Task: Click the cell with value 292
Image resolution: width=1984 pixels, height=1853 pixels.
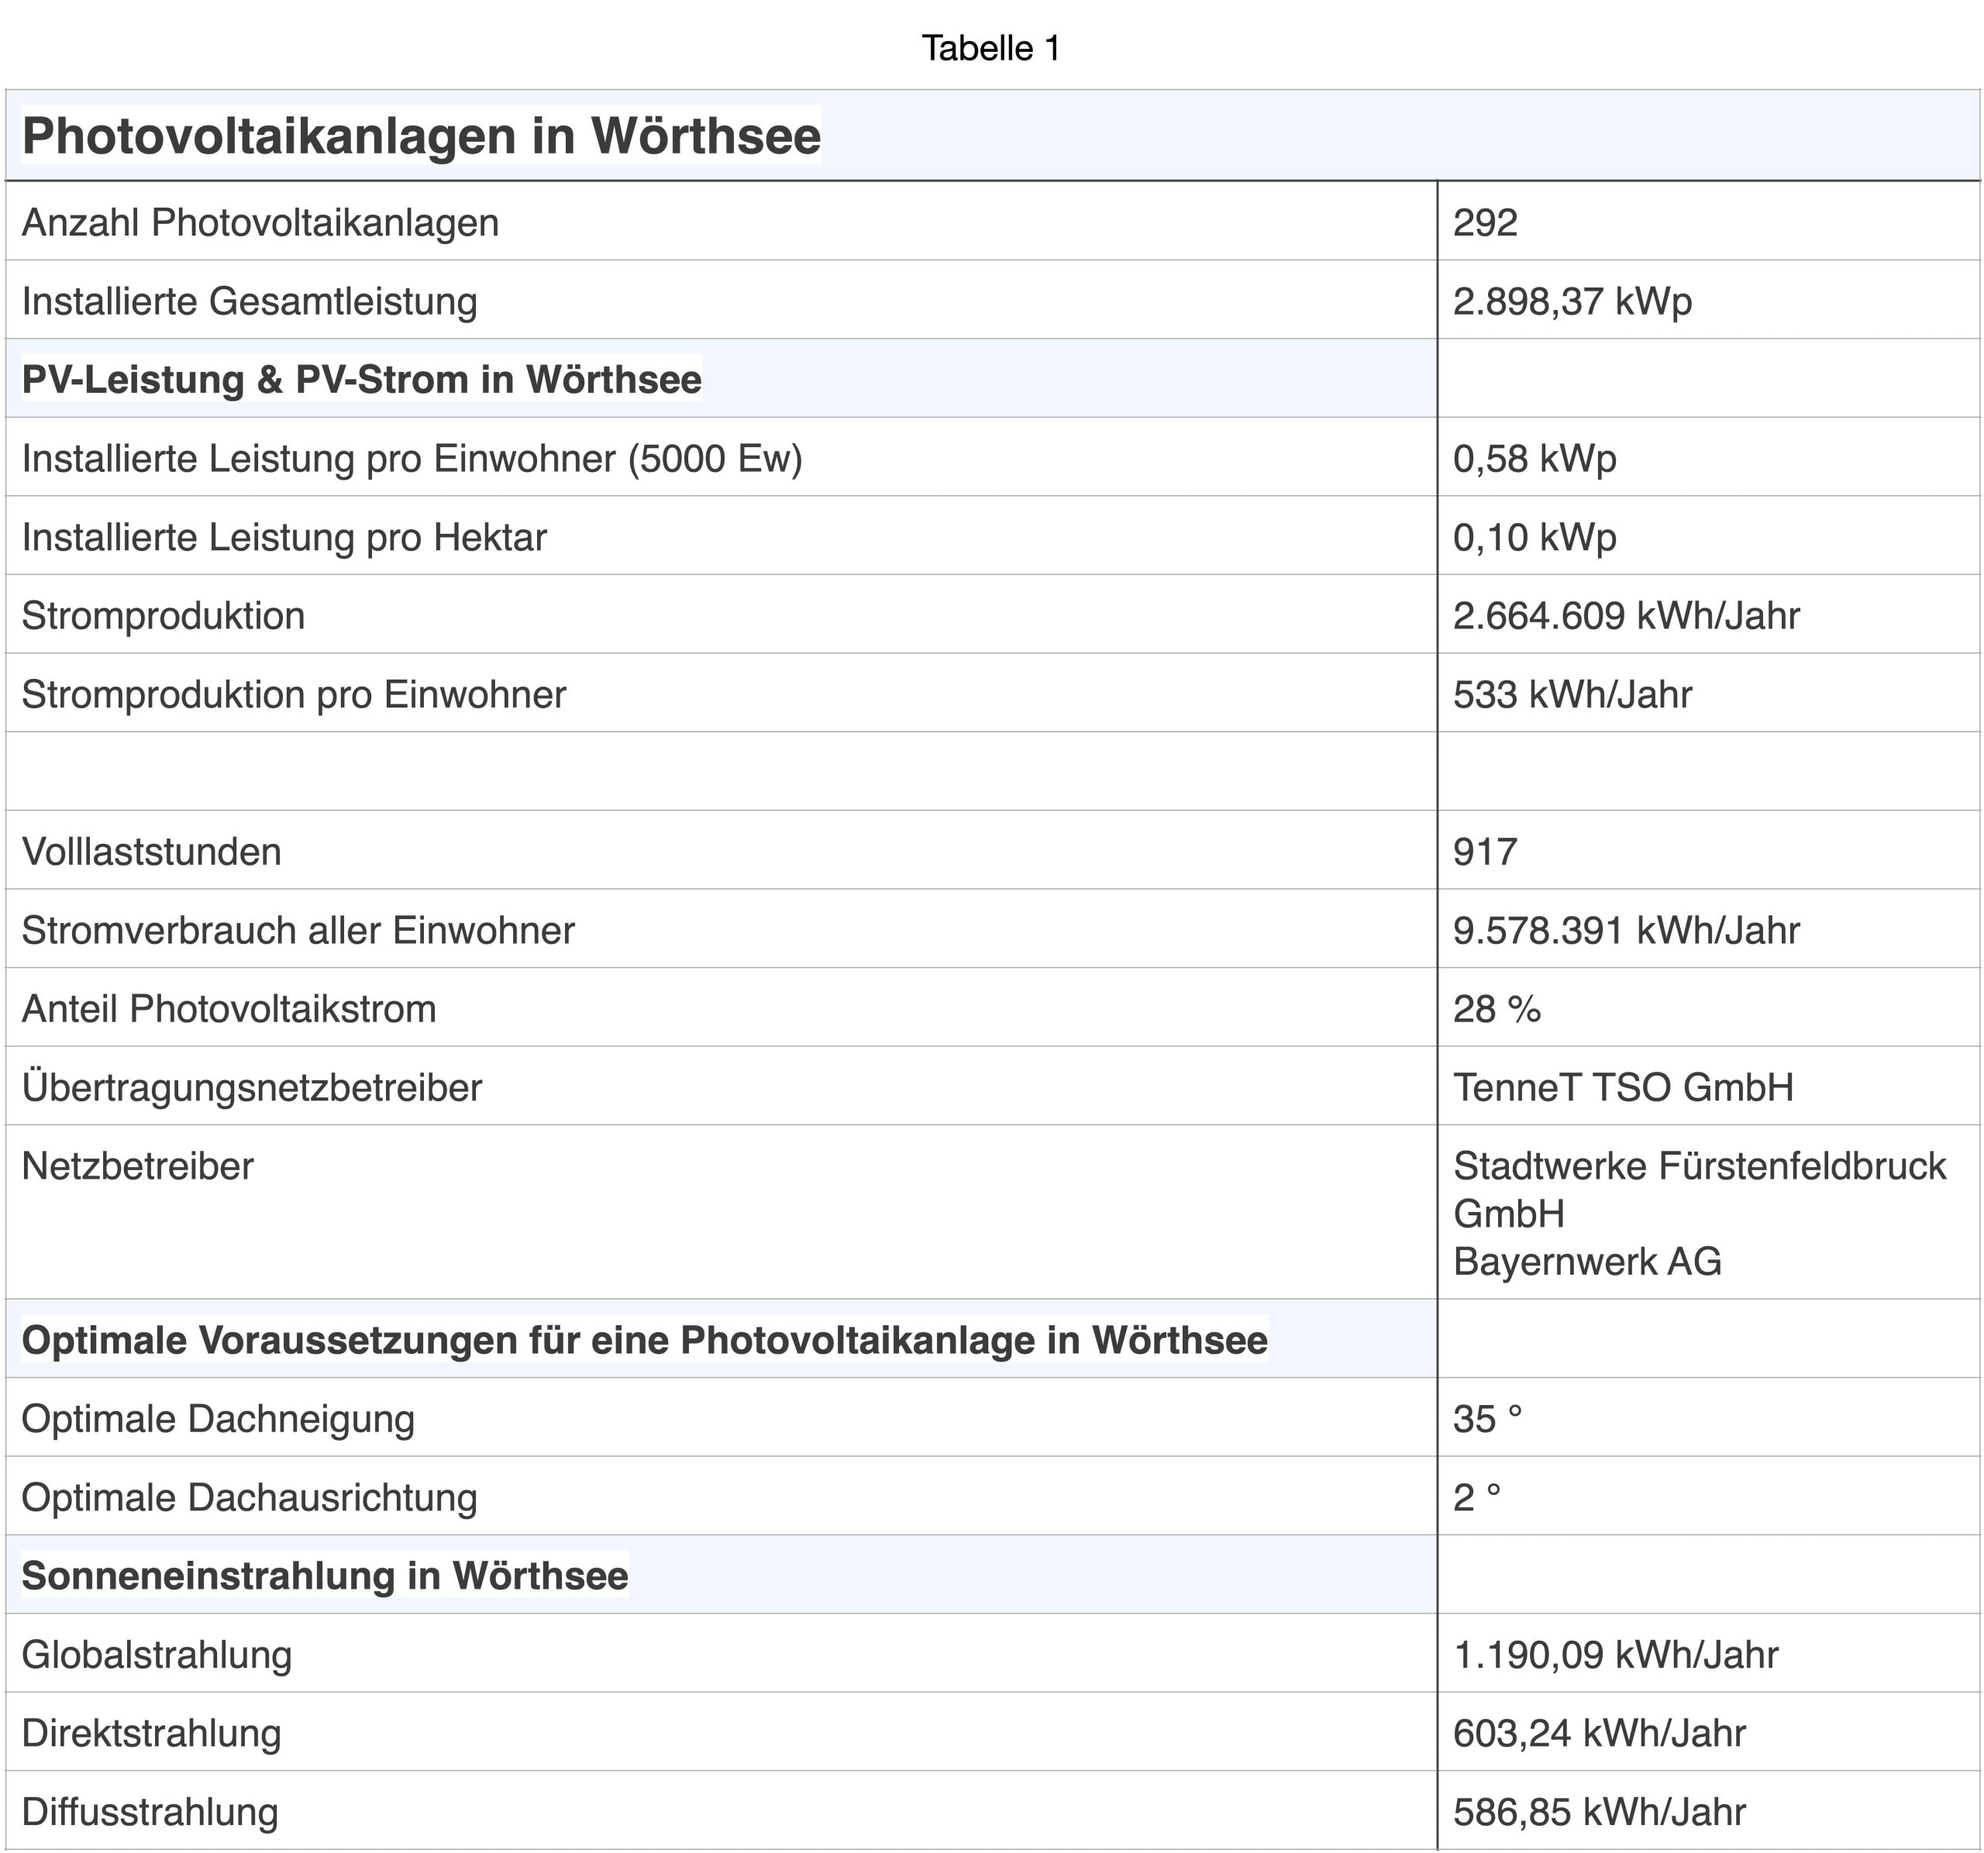Action: (x=1485, y=222)
